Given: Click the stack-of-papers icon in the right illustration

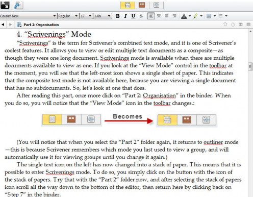Looking at the screenshot, I should (167, 120).
